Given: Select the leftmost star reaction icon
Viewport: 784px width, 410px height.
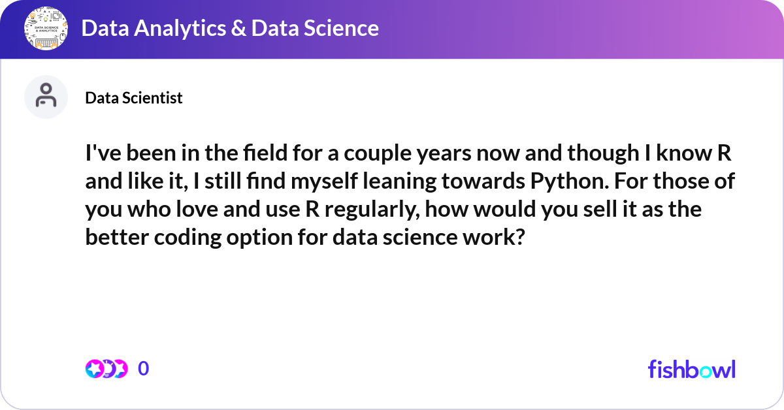Looking at the screenshot, I should pyautogui.click(x=94, y=369).
